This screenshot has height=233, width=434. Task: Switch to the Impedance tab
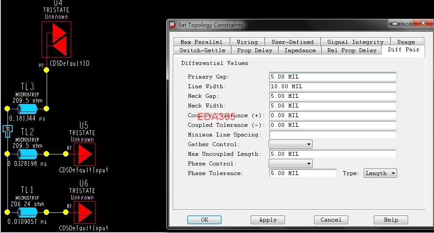pyautogui.click(x=300, y=50)
